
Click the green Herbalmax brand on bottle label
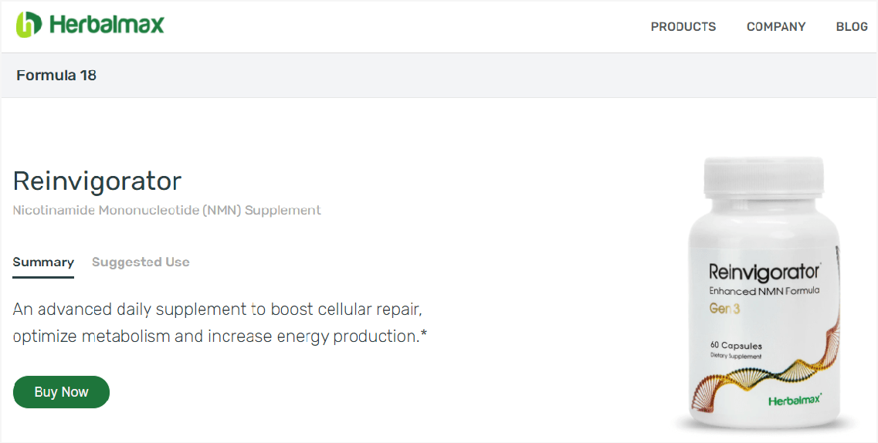[x=795, y=401]
